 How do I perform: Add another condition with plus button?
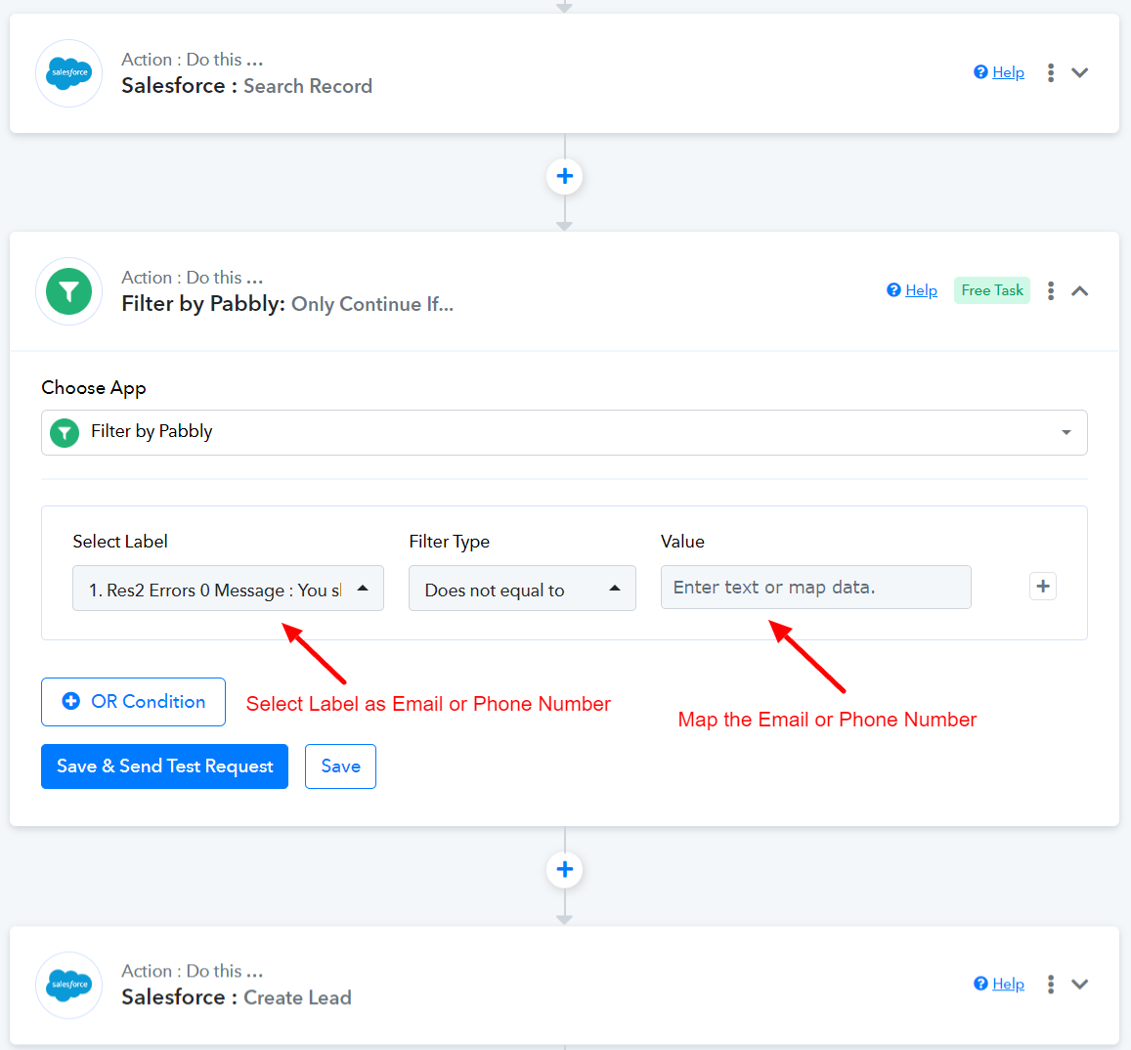pyautogui.click(x=1042, y=587)
